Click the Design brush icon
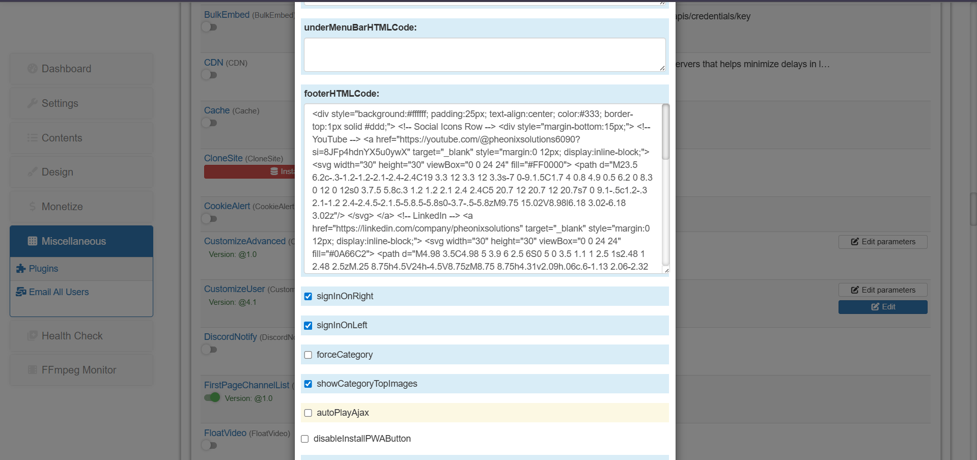 (33, 172)
